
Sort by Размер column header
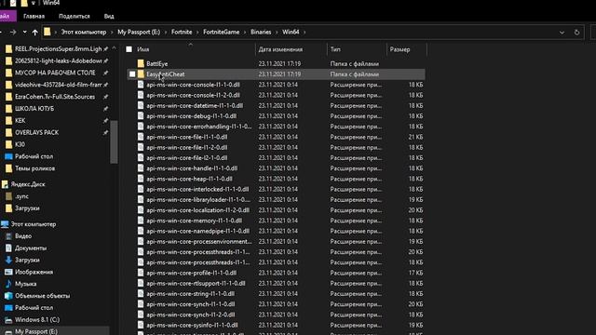(x=400, y=49)
